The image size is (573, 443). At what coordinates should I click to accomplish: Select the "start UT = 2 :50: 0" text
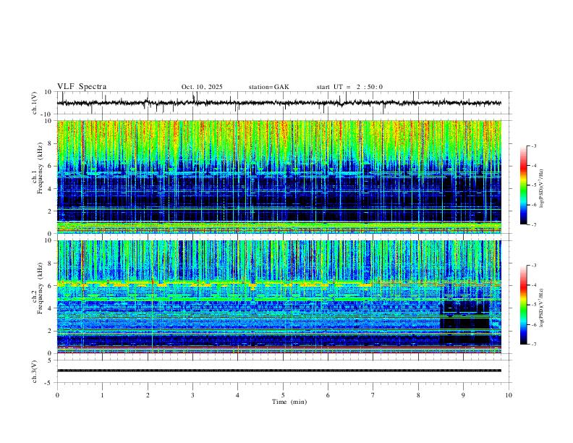tap(349, 87)
